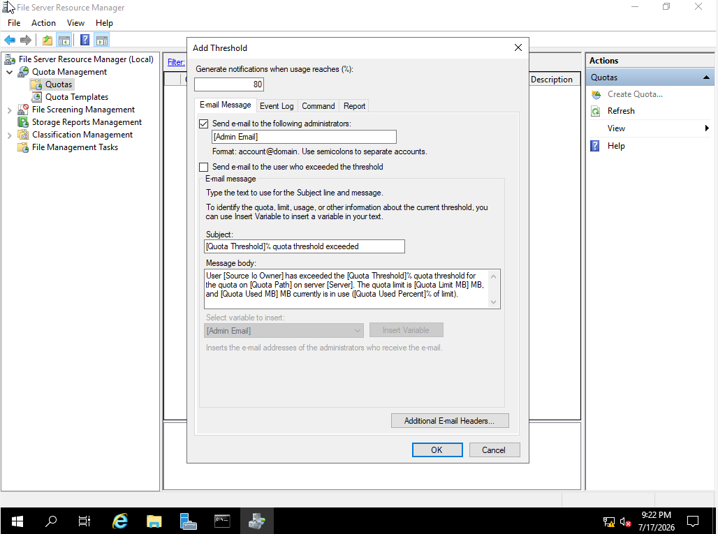Click inside the Message body text area

[346, 289]
